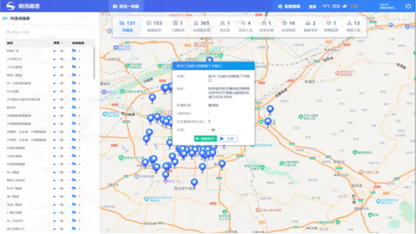Open the 工情信息 tab
The width and height of the screenshot is (416, 234).
click(x=178, y=26)
